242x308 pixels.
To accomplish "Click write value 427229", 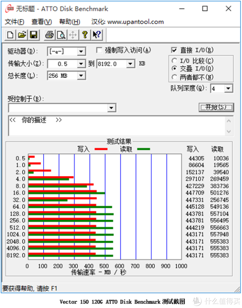I will point(195,186).
